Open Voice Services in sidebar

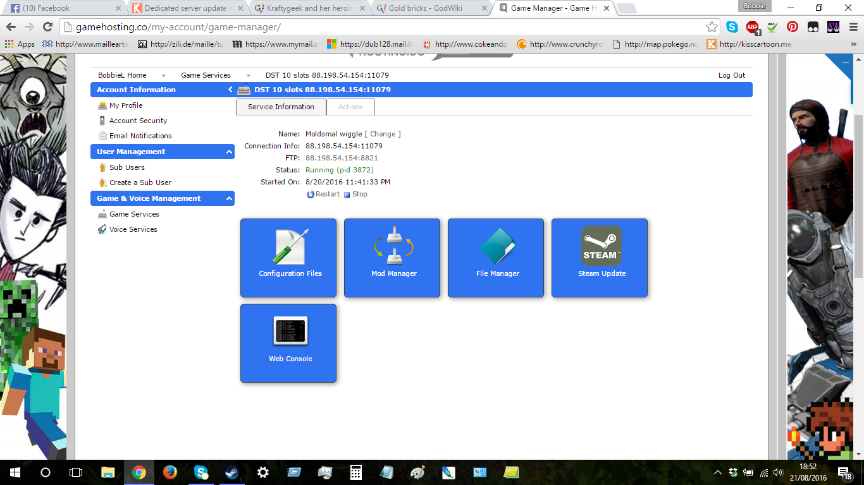[133, 229]
